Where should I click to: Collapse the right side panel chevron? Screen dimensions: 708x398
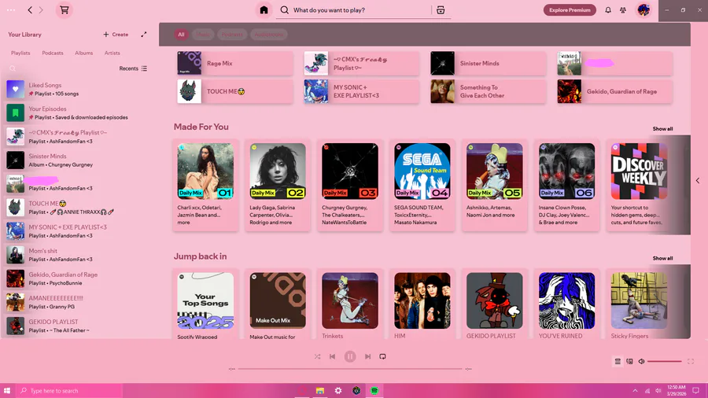[698, 180]
